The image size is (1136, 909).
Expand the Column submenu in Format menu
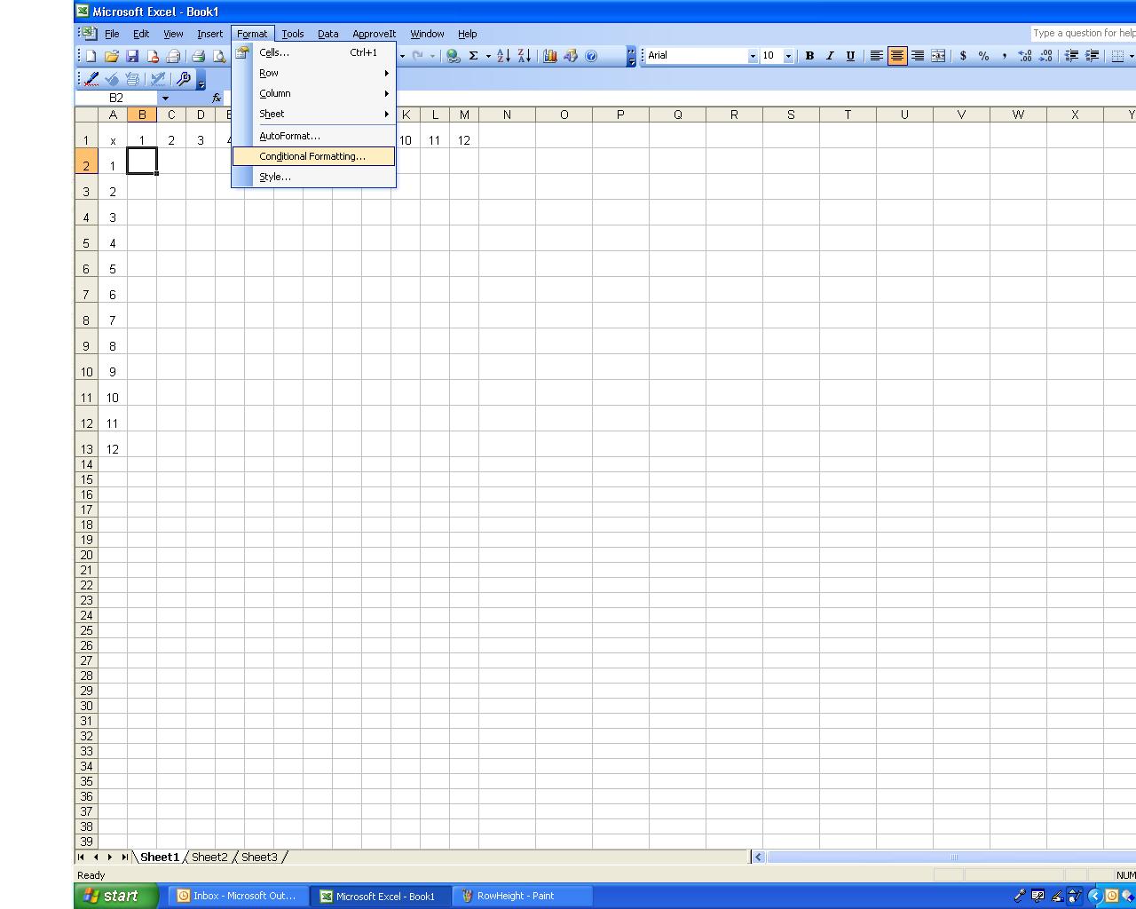pos(313,93)
